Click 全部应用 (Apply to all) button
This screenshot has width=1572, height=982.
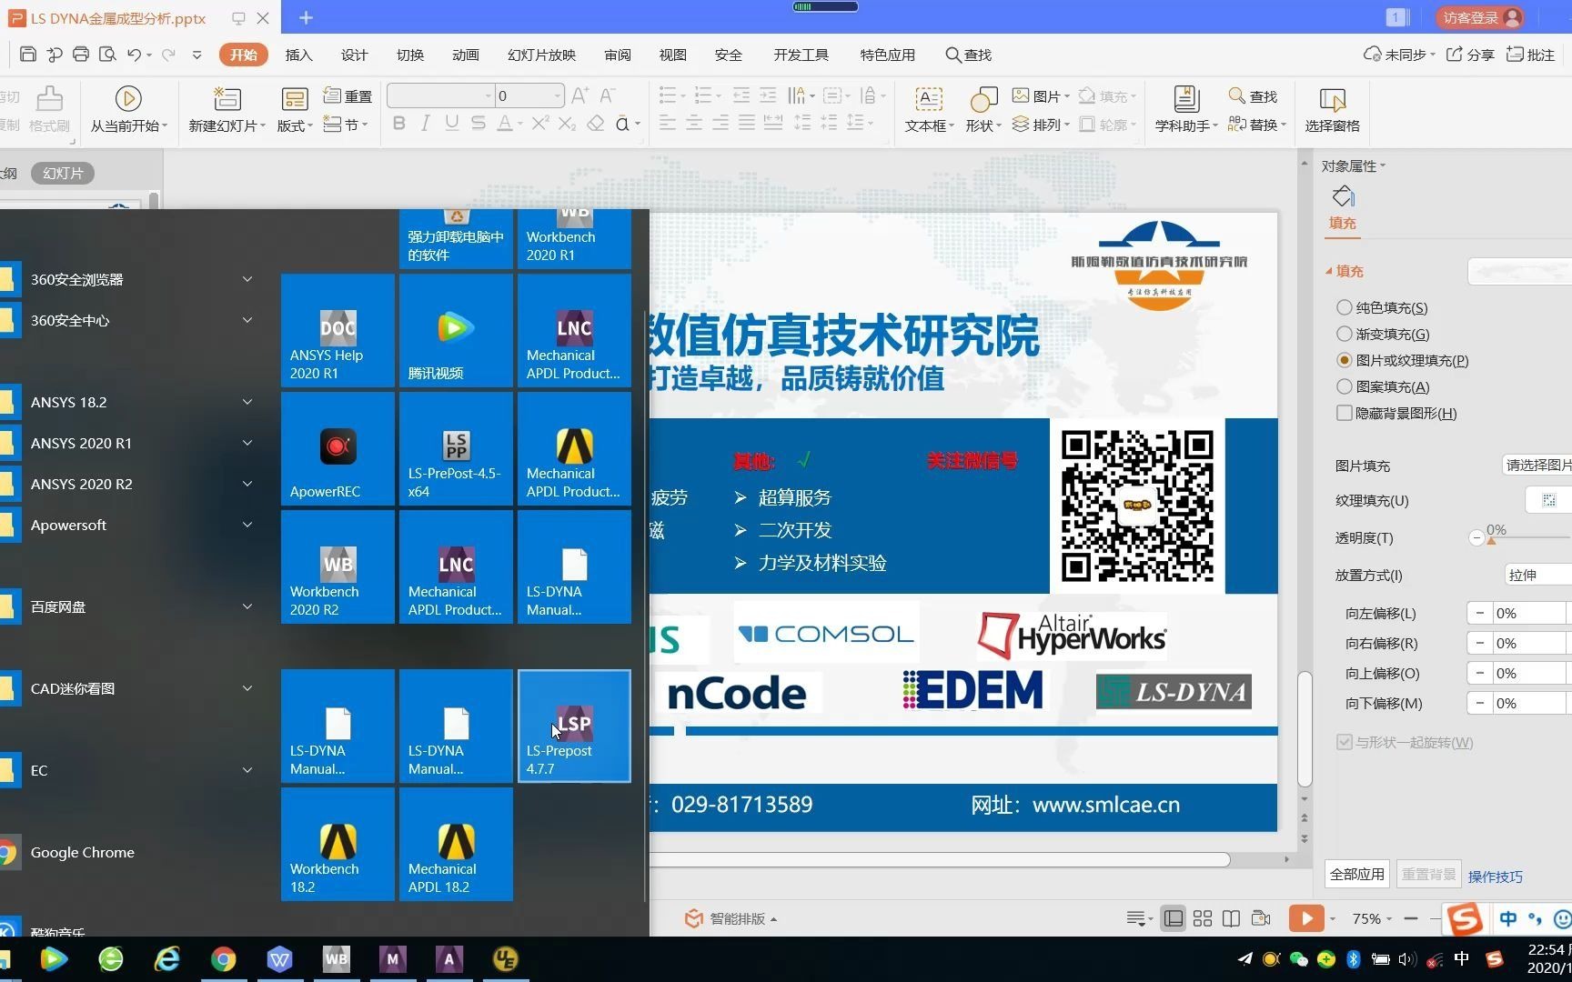pyautogui.click(x=1356, y=874)
